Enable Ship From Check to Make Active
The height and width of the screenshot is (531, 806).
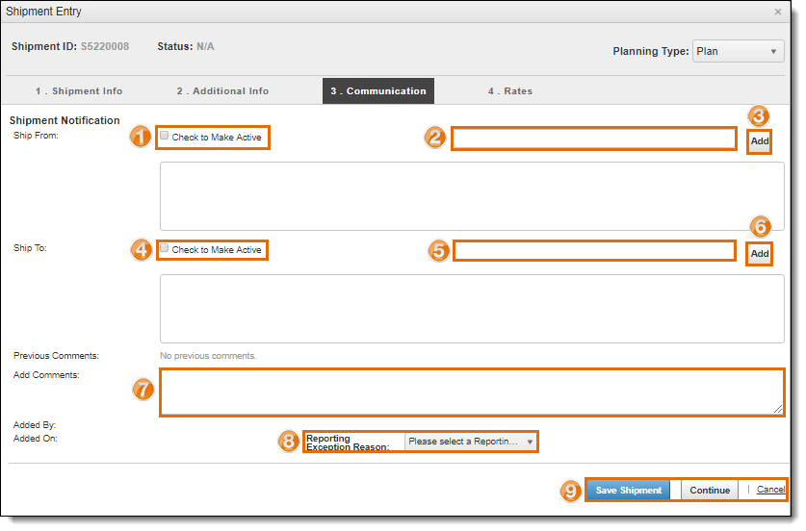[164, 136]
